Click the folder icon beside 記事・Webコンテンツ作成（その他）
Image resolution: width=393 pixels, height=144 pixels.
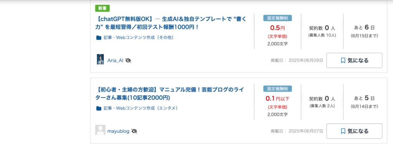pos(99,38)
